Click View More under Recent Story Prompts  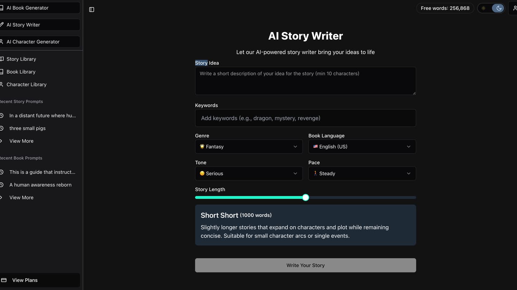coord(21,141)
